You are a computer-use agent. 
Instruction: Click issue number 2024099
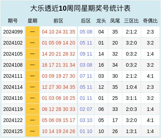coord(13,32)
